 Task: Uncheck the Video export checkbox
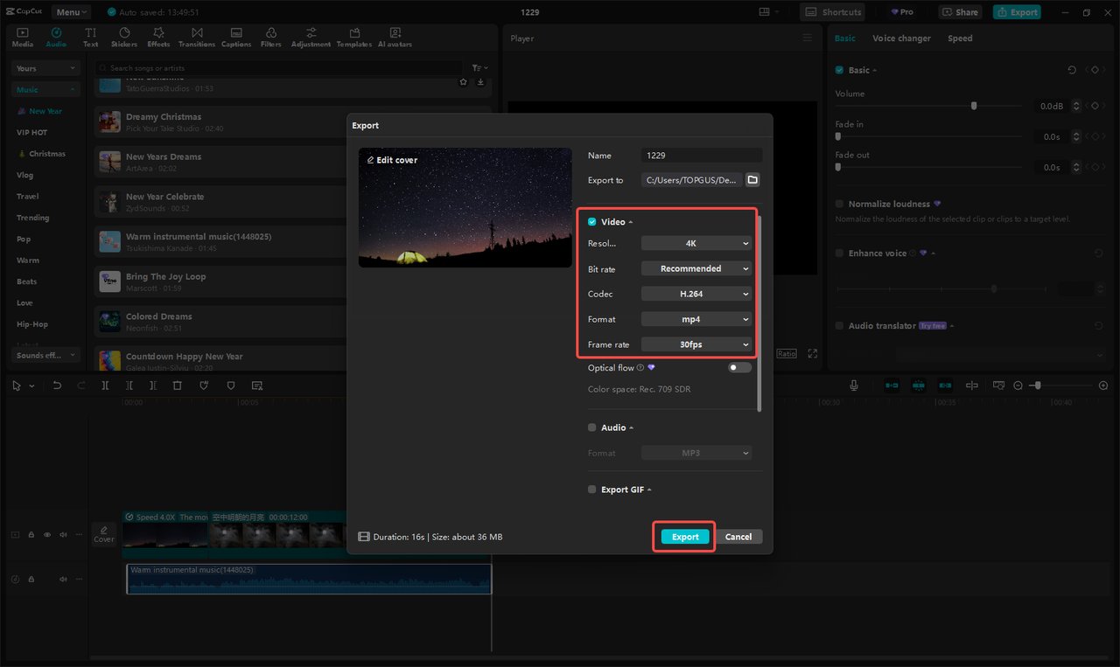(592, 222)
